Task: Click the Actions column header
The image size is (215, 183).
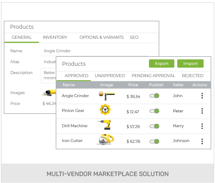Action: 200,85
